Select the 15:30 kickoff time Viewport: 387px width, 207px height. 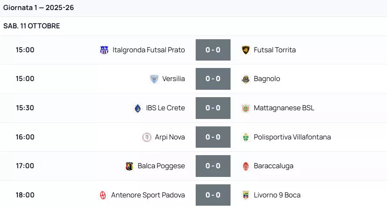tap(25, 108)
